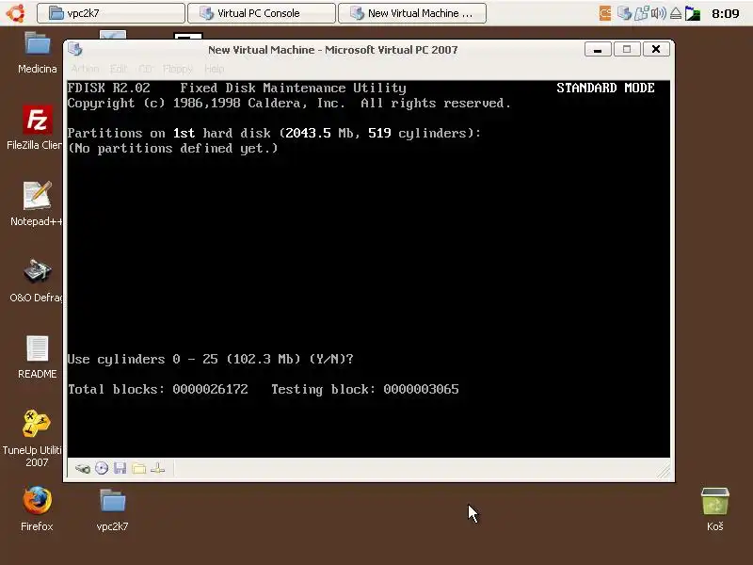This screenshot has width=753, height=565.
Task: Click the shared folders status icon
Action: [138, 468]
